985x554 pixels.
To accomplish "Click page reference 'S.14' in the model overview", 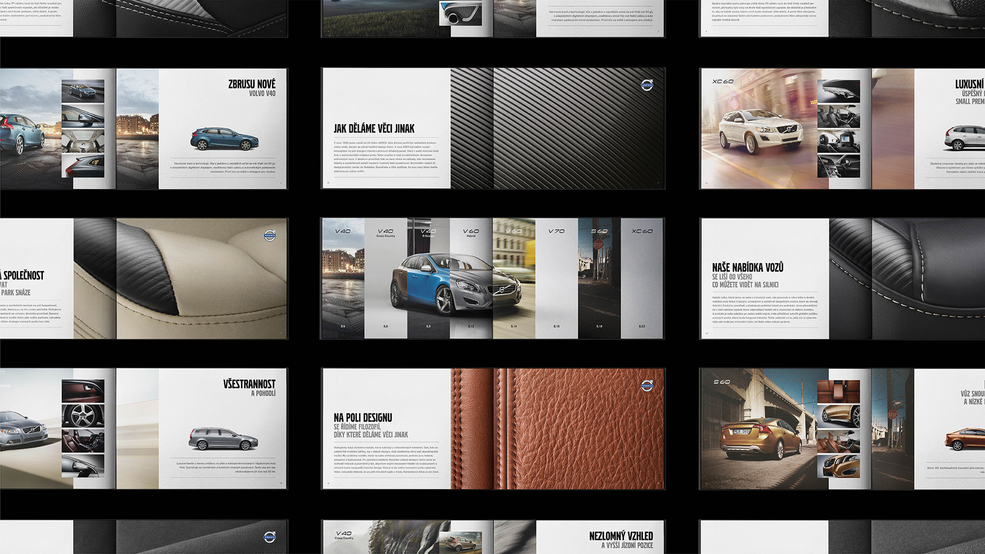I will point(514,326).
